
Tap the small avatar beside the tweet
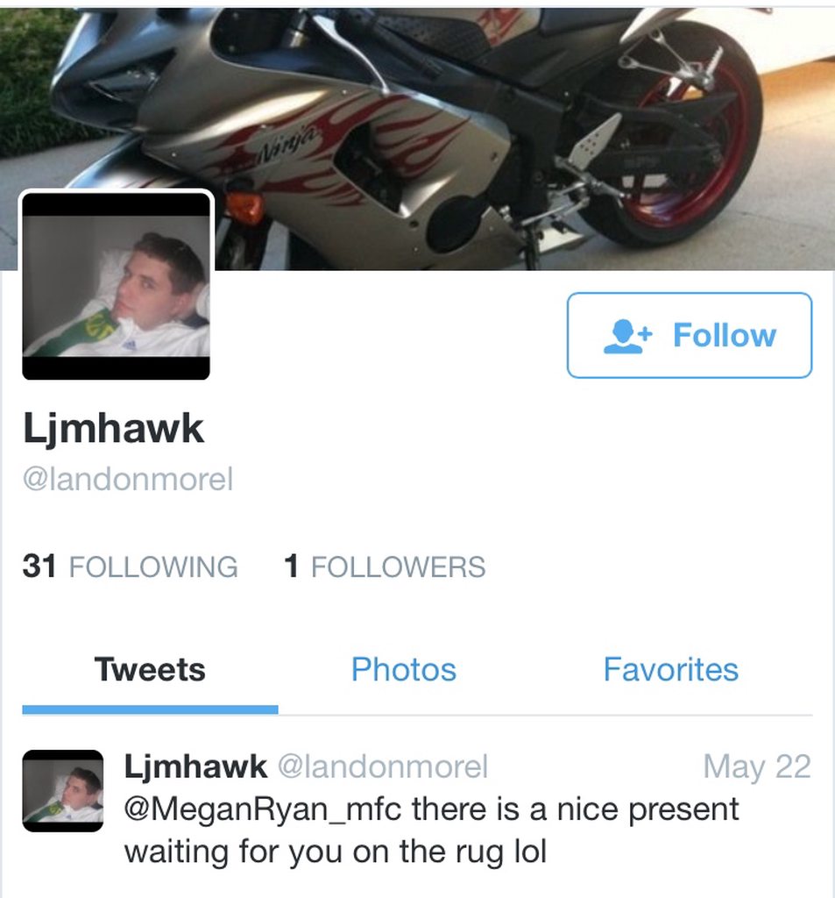click(63, 790)
